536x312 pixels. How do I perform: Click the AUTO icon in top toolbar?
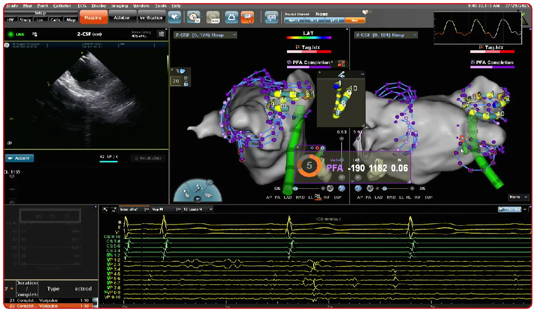click(x=213, y=17)
